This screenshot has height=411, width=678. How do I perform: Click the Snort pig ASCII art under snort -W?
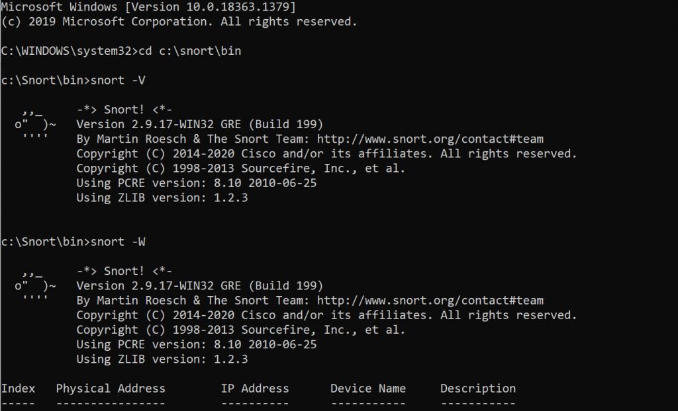click(x=34, y=286)
